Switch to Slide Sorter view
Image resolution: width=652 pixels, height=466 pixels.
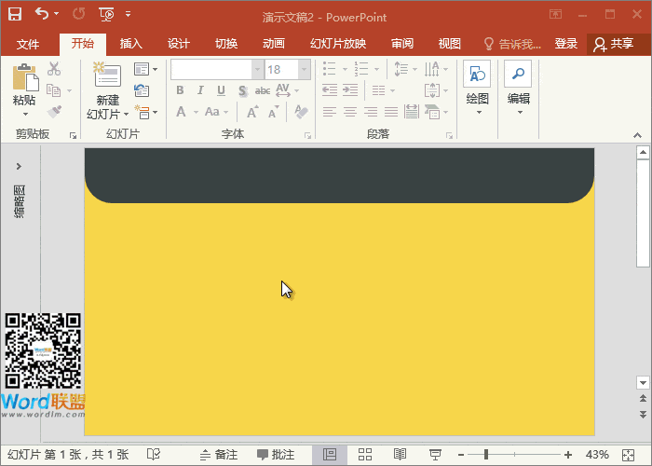(365, 454)
